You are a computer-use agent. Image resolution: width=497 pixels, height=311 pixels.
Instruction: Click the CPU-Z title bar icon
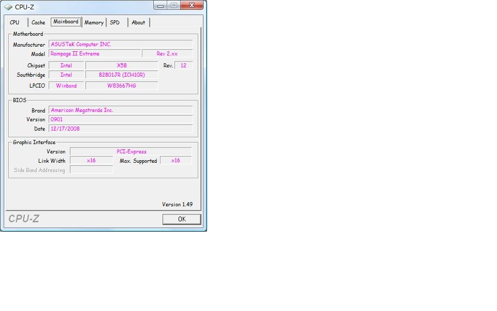pos(8,7)
